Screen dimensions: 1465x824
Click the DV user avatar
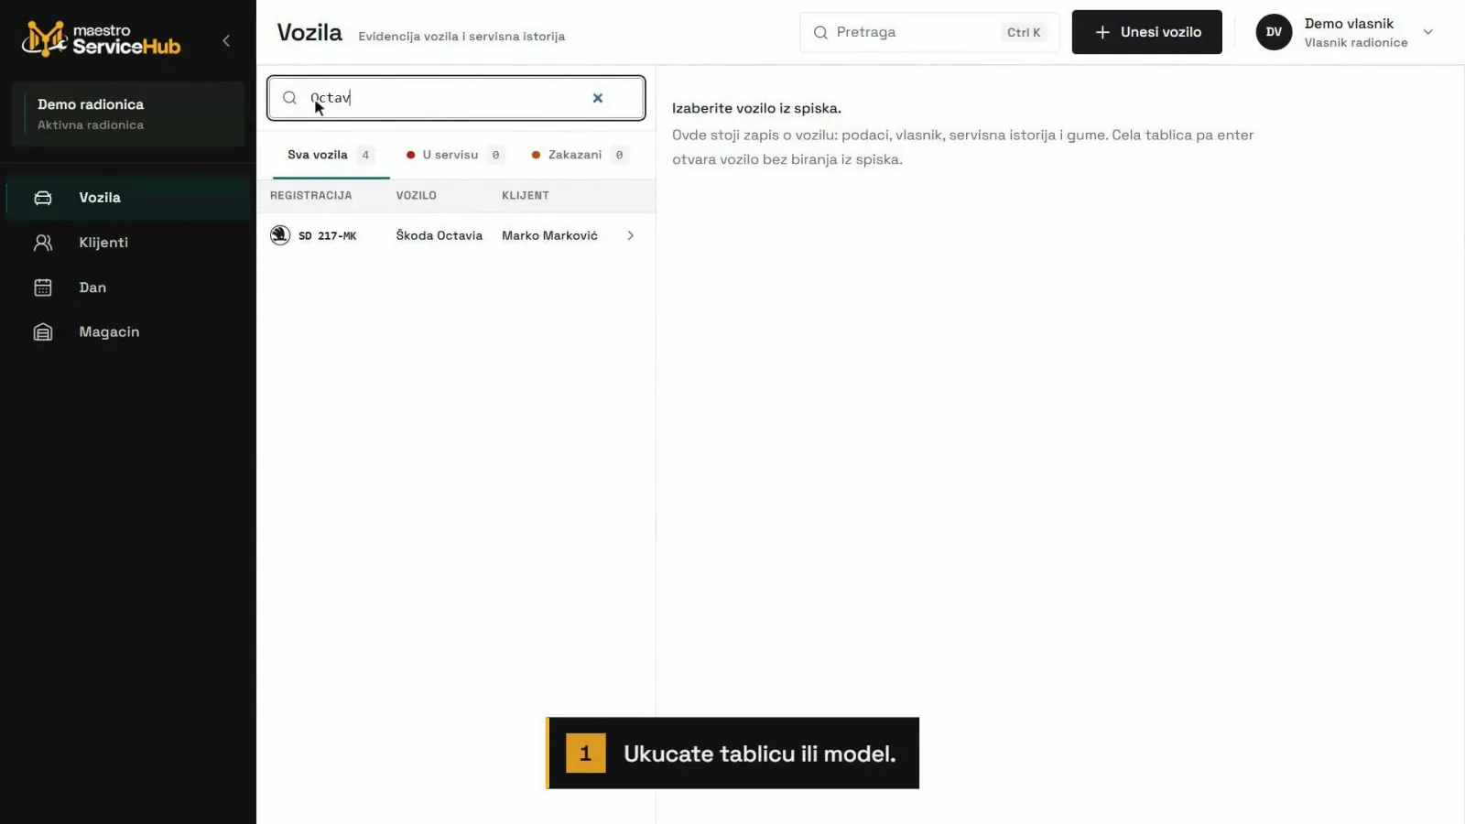1274,32
